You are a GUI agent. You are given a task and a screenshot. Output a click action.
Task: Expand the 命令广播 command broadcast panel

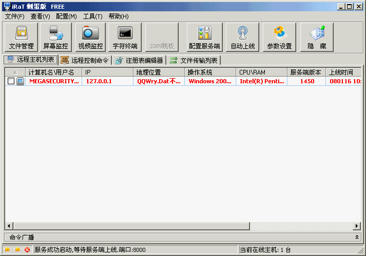coord(357,237)
